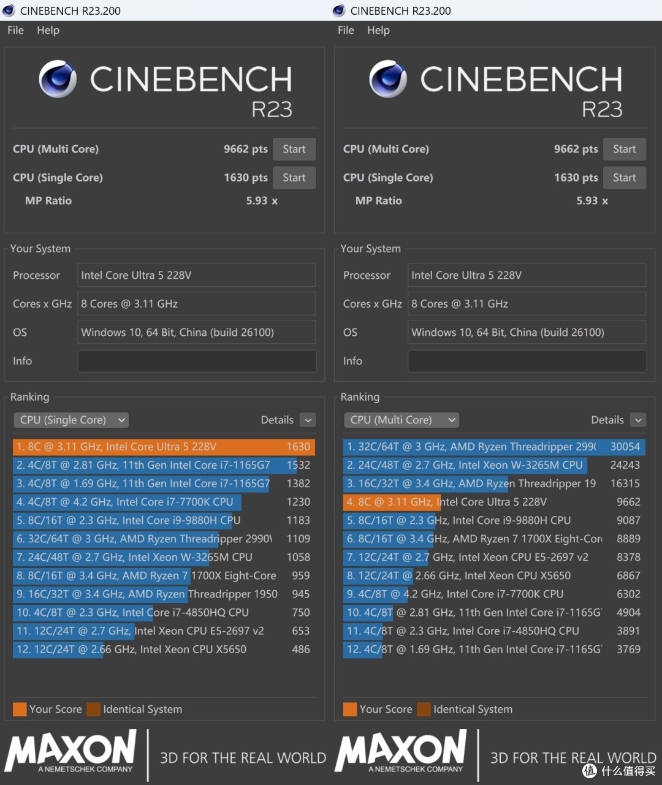The width and height of the screenshot is (662, 785).
Task: Click the Cores x GHz field in right window
Action: click(x=527, y=304)
